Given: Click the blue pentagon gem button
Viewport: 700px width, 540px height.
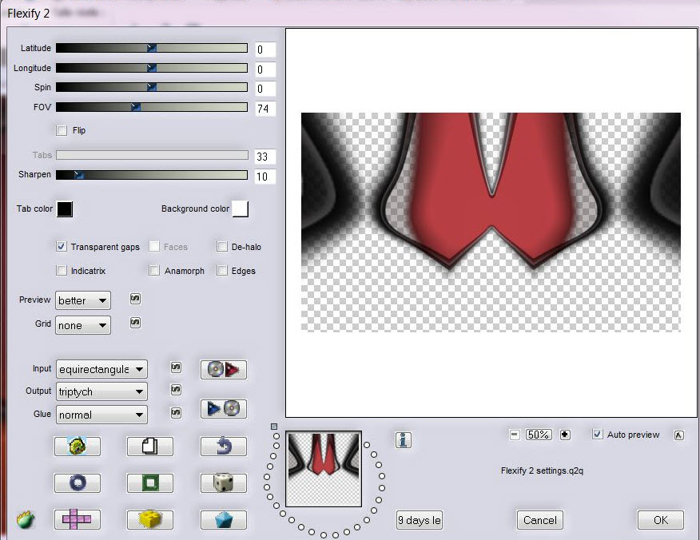Looking at the screenshot, I should pos(224,519).
